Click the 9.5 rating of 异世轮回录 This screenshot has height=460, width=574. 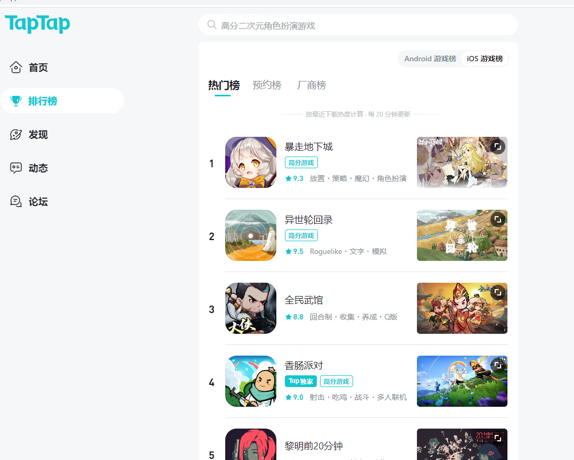coord(294,251)
